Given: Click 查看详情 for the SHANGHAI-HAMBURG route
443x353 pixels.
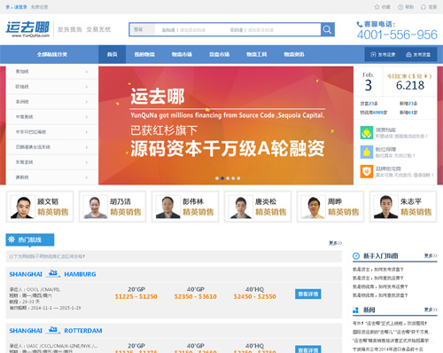Looking at the screenshot, I should pyautogui.click(x=308, y=294).
